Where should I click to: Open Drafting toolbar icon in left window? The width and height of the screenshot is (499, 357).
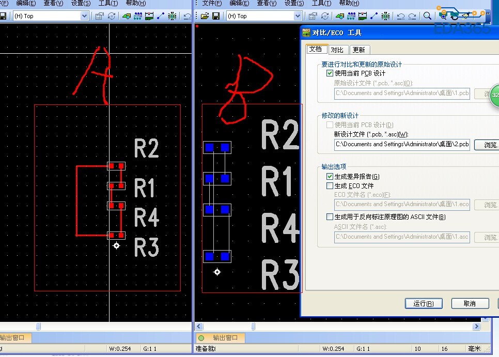pyautogui.click(x=127, y=16)
